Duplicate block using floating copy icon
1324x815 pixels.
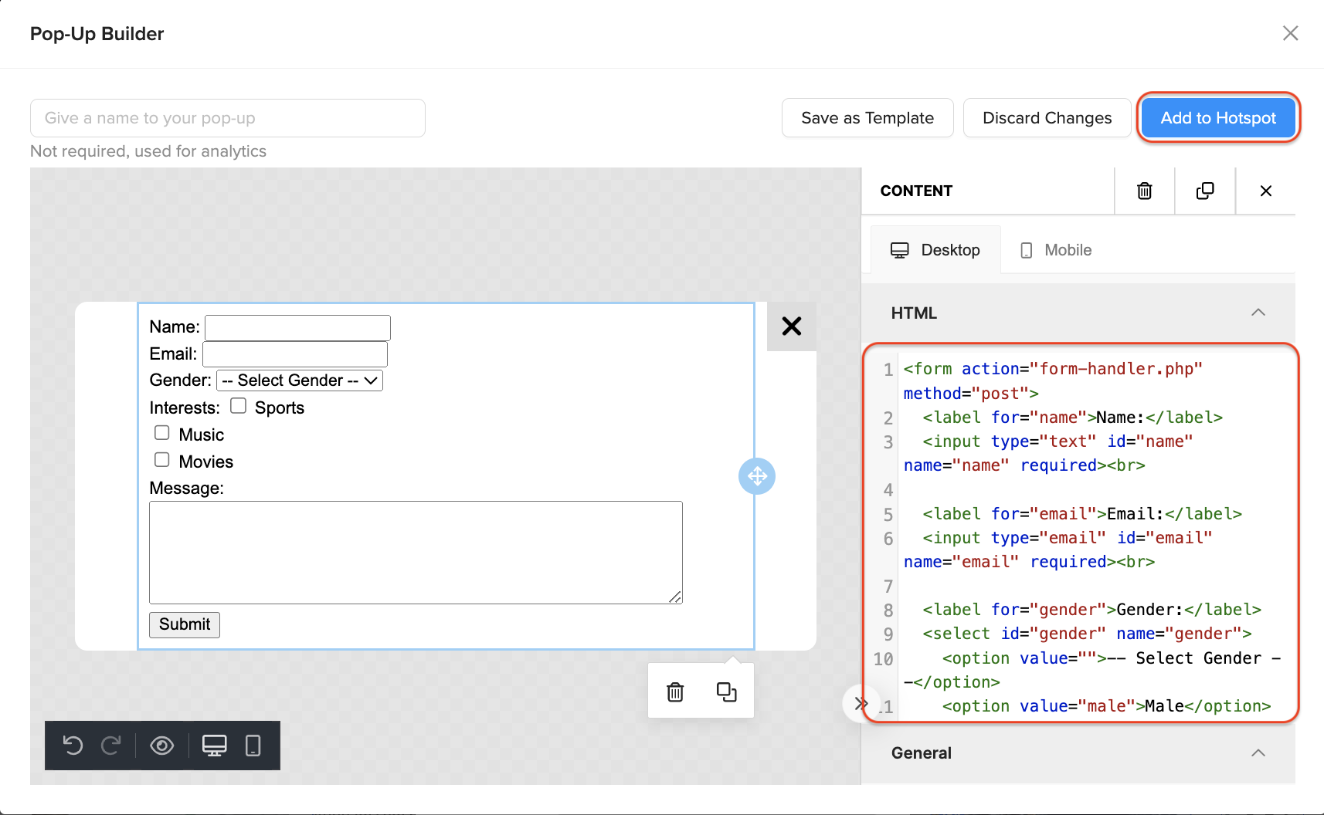coord(726,692)
